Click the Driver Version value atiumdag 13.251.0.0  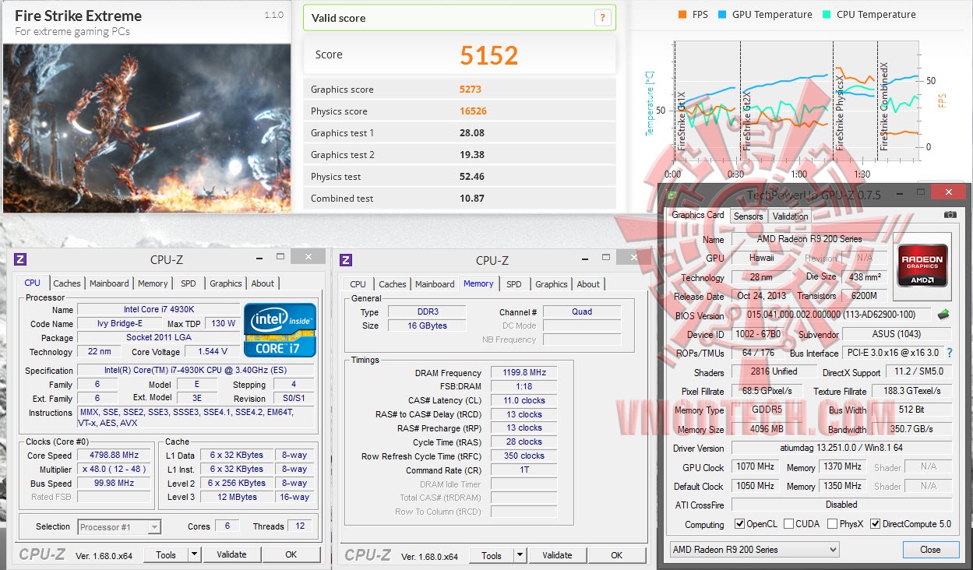[841, 449]
